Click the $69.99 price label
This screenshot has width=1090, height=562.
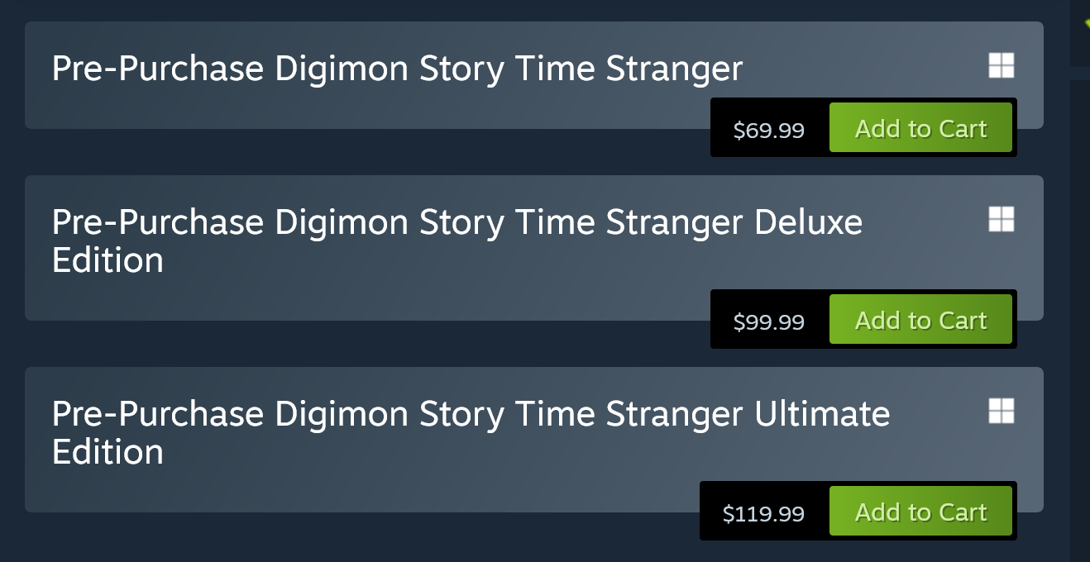pyautogui.click(x=768, y=130)
